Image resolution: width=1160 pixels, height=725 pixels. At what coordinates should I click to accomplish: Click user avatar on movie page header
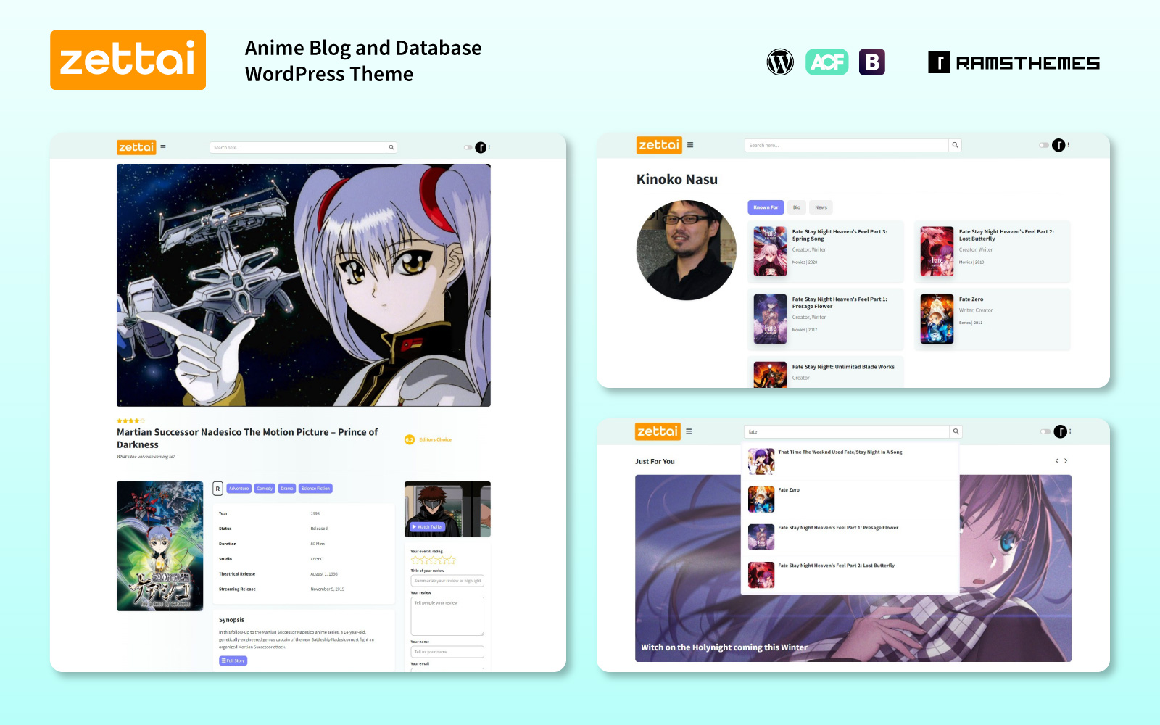481,147
